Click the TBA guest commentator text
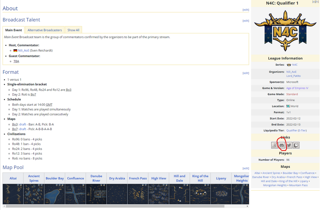Viewport: 321px width, 210px height. pyautogui.click(x=16, y=61)
